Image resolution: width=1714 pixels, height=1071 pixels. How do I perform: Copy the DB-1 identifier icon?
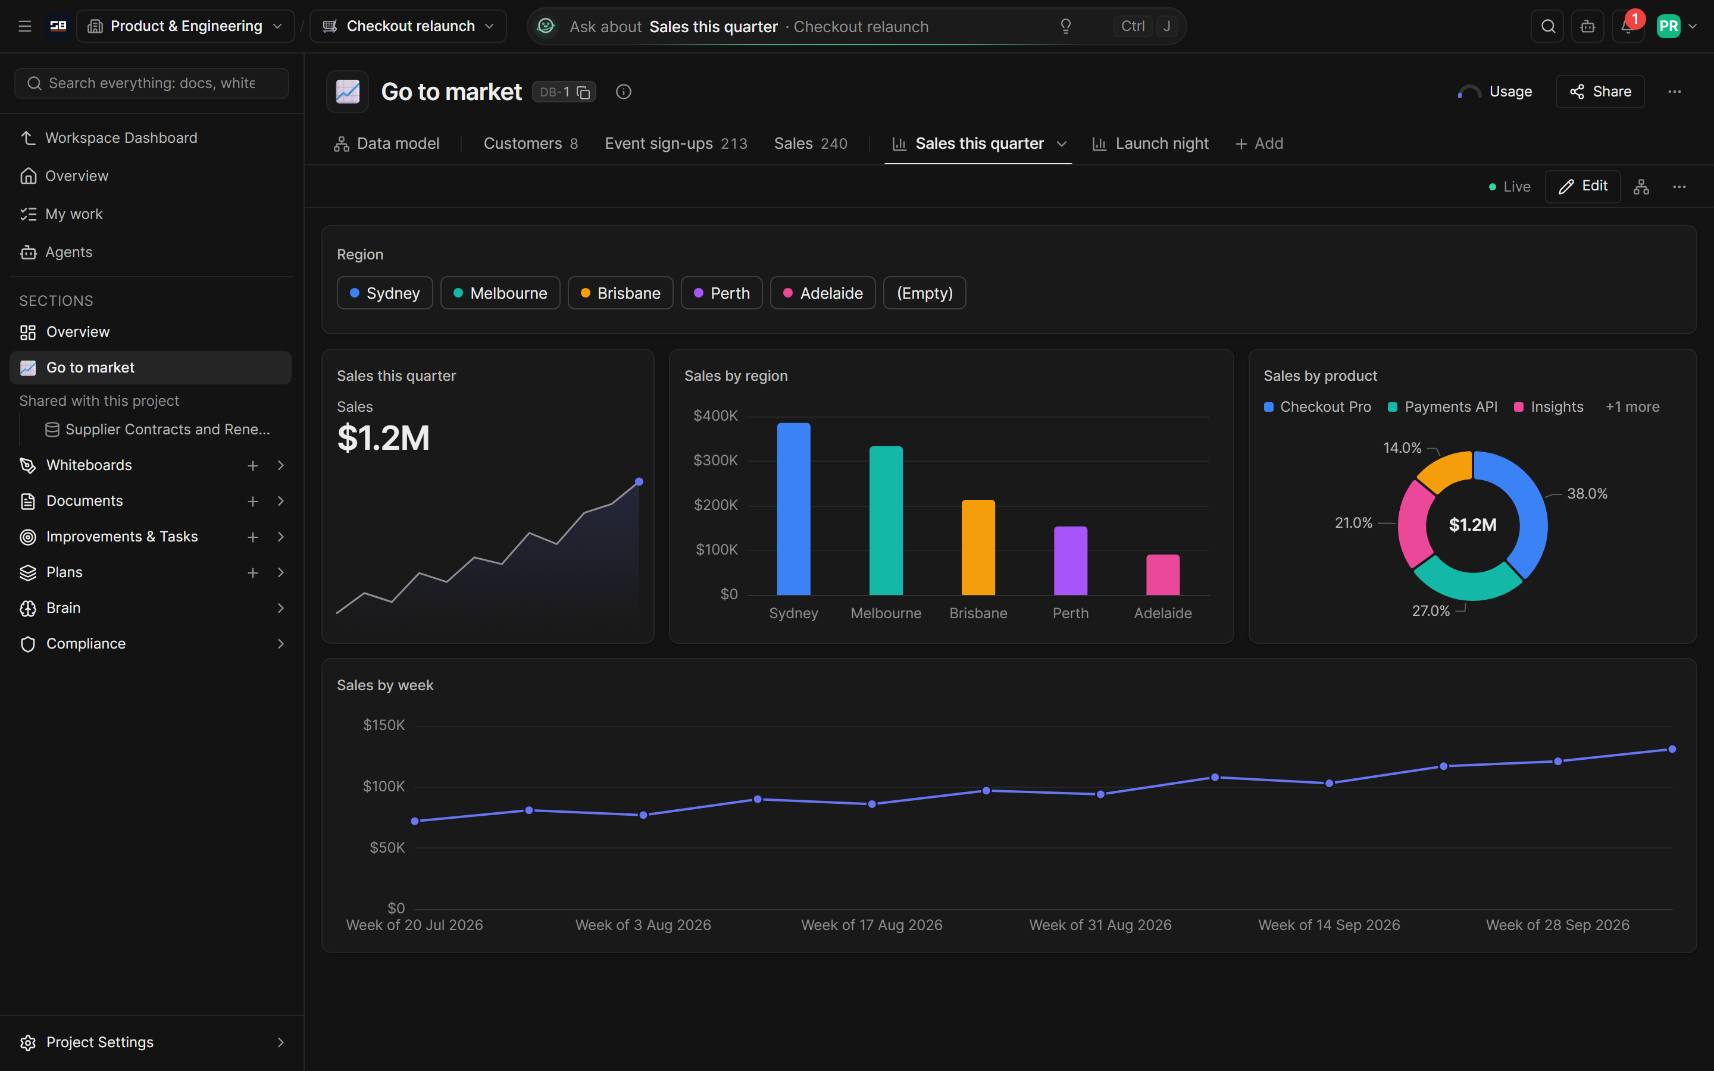583,92
